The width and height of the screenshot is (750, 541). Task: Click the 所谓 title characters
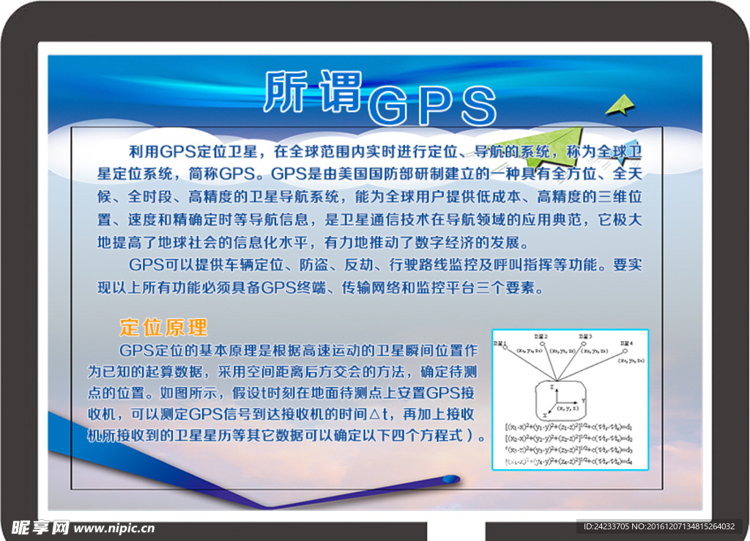pos(312,92)
